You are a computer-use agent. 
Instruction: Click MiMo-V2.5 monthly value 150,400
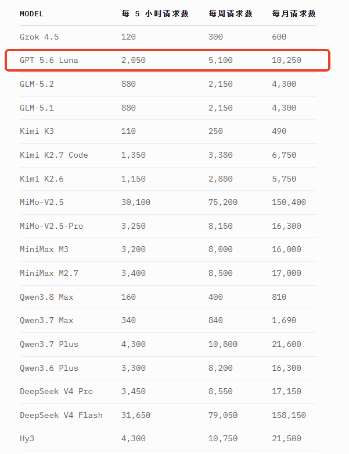(289, 202)
